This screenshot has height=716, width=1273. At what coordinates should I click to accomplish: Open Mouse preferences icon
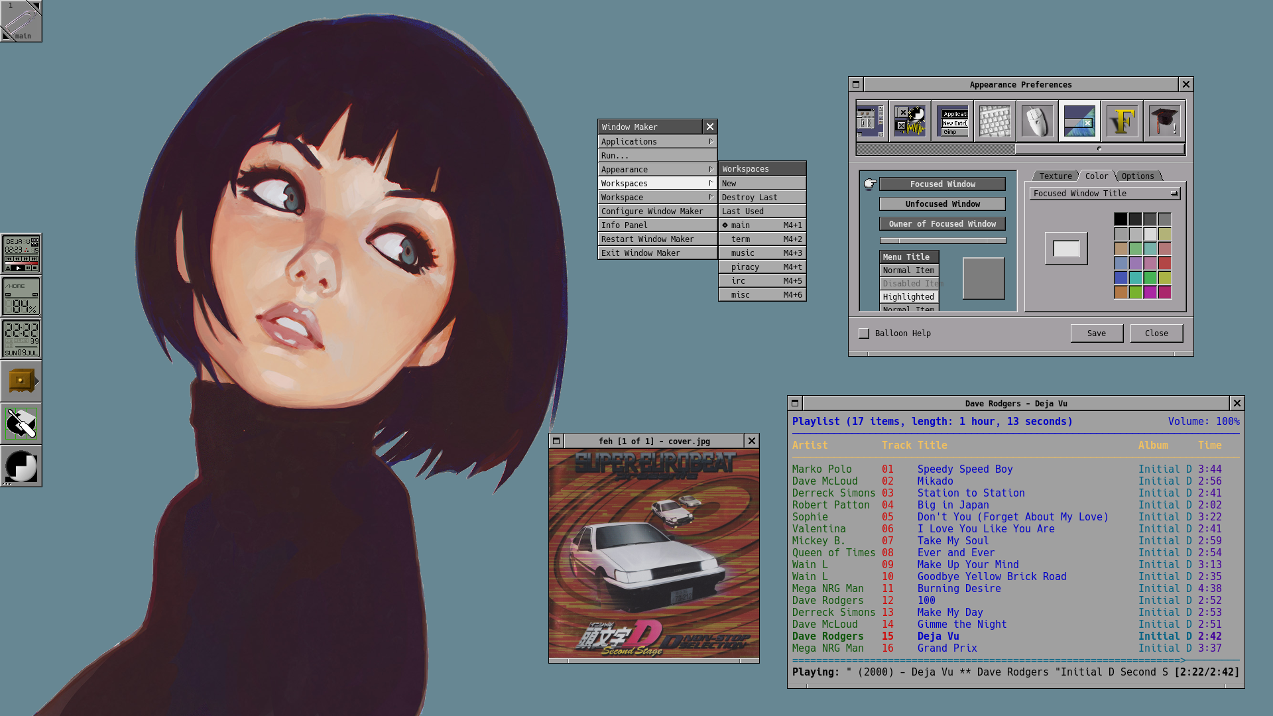(x=1037, y=121)
